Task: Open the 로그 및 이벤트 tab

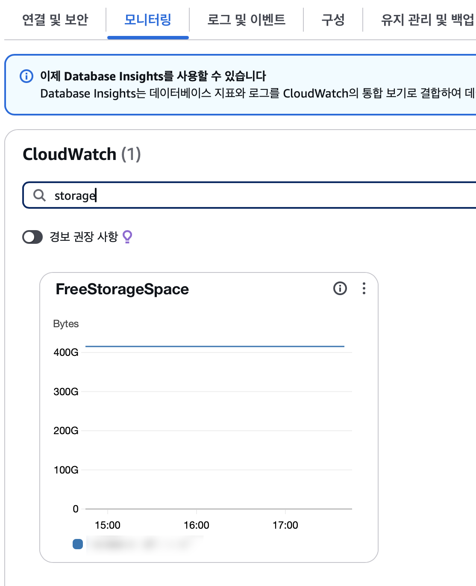Action: (246, 20)
